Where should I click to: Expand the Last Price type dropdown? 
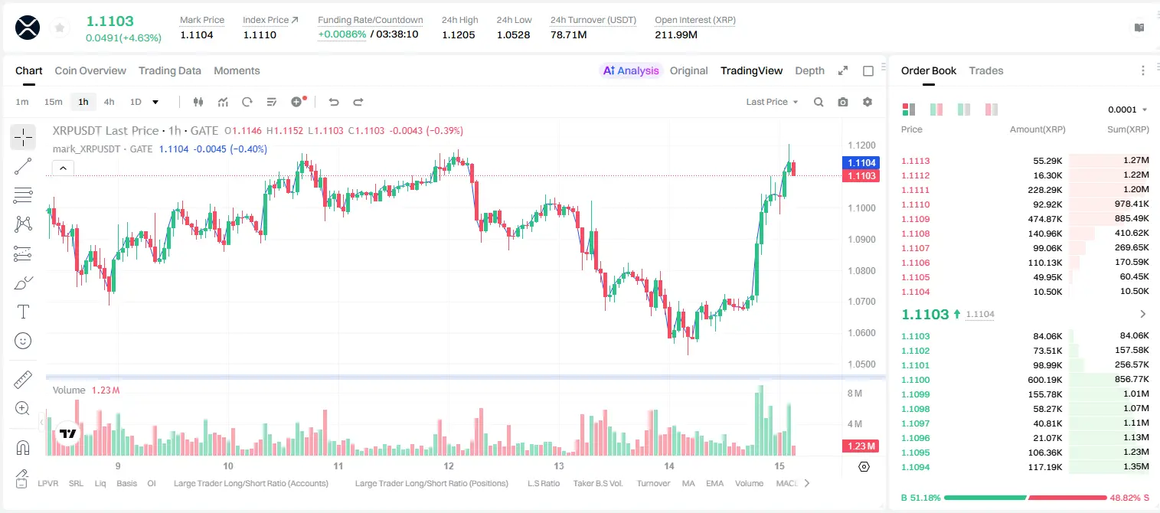(x=772, y=102)
